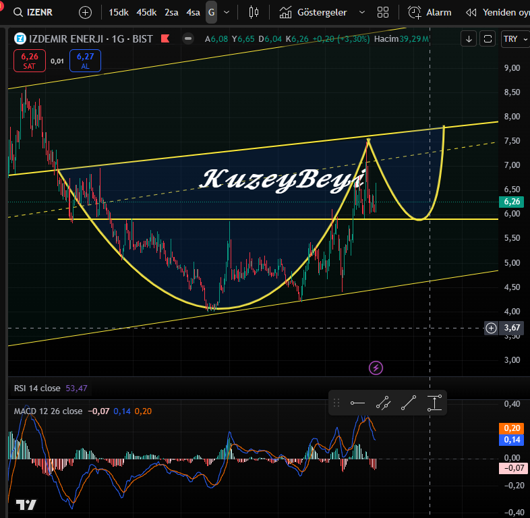Image resolution: width=530 pixels, height=518 pixels.
Task: Grab the drawing toolbar drag handle
Action: (336, 403)
